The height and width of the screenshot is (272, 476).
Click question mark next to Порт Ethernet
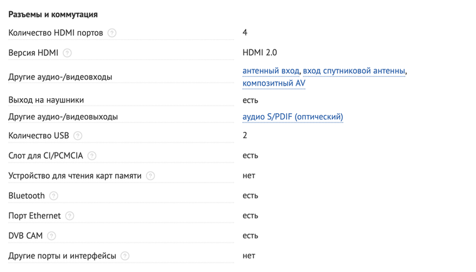(70, 216)
